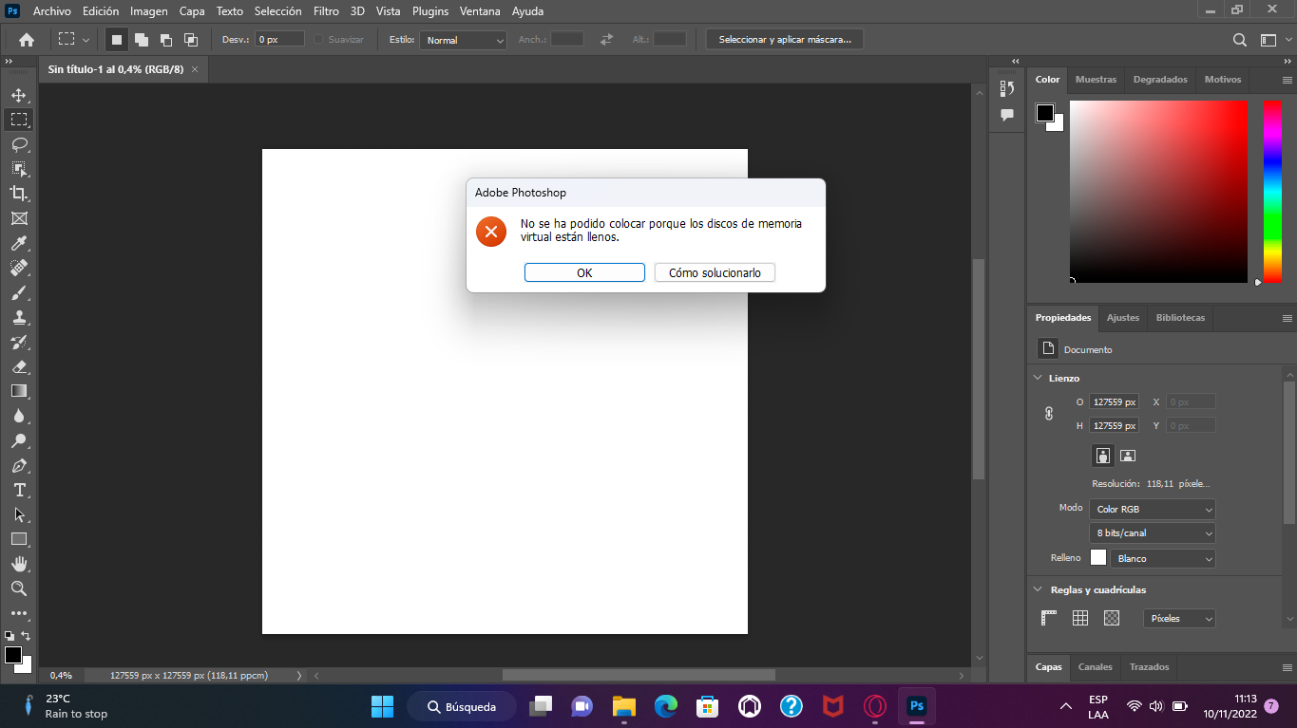Choose Add to selection mode
The image size is (1297, 728).
click(141, 40)
